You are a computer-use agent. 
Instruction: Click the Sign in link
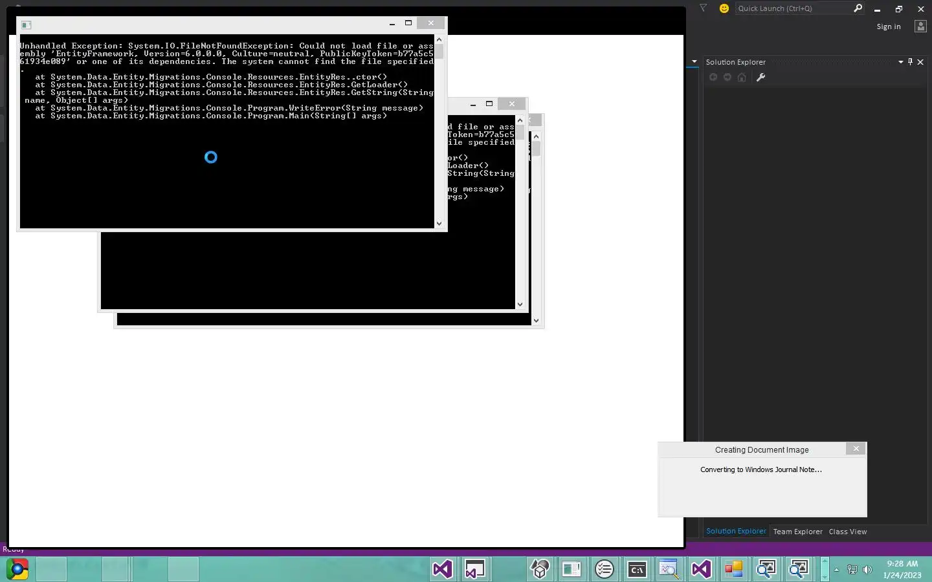click(x=889, y=27)
